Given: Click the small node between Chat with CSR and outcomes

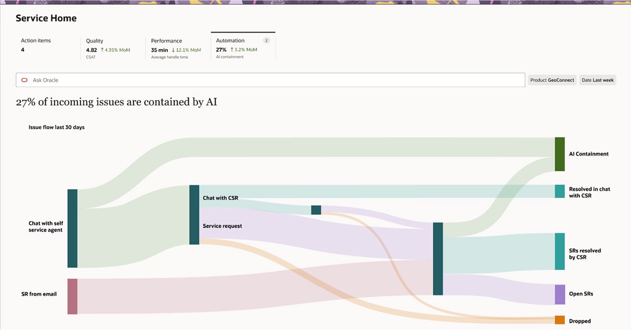Looking at the screenshot, I should 315,210.
